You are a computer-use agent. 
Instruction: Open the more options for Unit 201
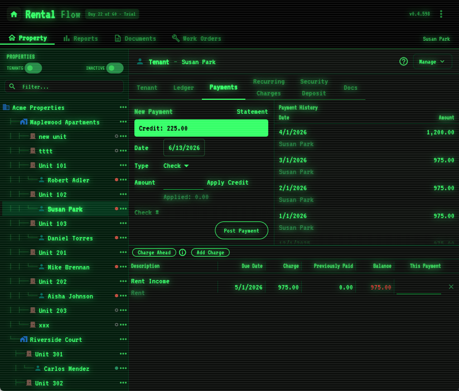coord(123,252)
